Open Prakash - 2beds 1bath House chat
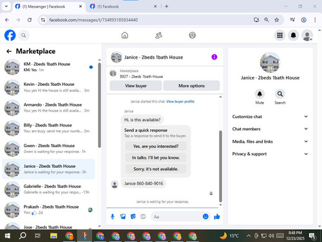 pyautogui.click(x=48, y=210)
